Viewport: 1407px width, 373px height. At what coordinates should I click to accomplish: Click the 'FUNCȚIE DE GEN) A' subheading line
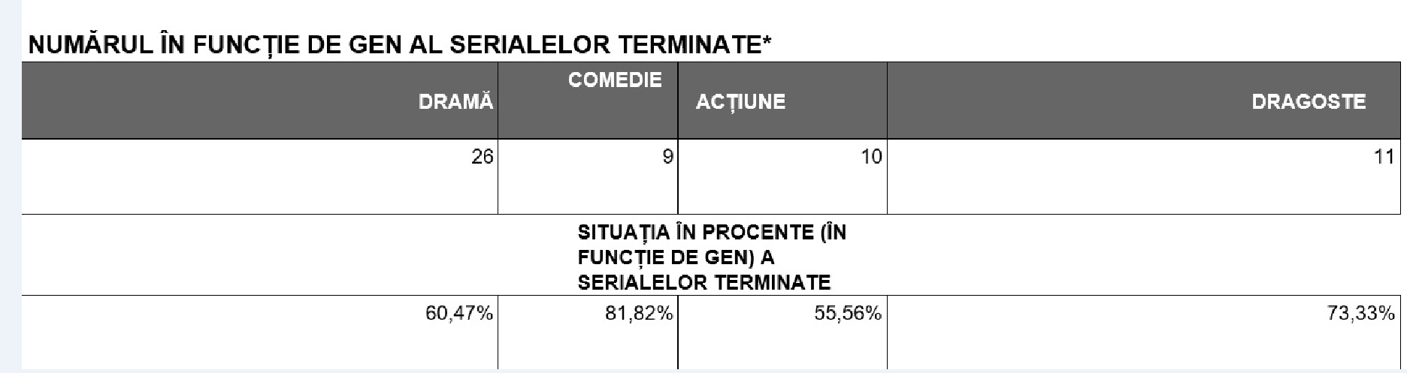coord(676,257)
